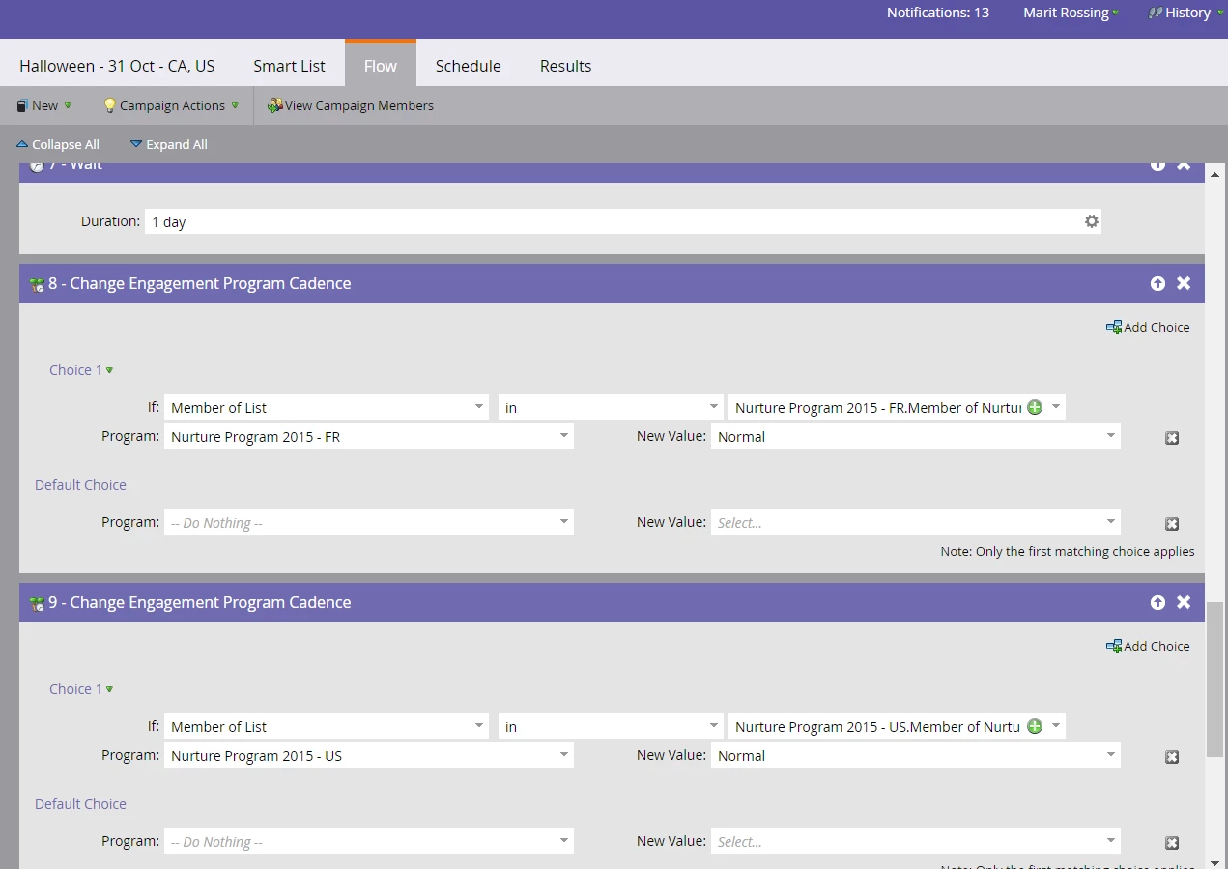The image size is (1228, 869).
Task: Click the Default Choice label in step 8
Action: (80, 485)
